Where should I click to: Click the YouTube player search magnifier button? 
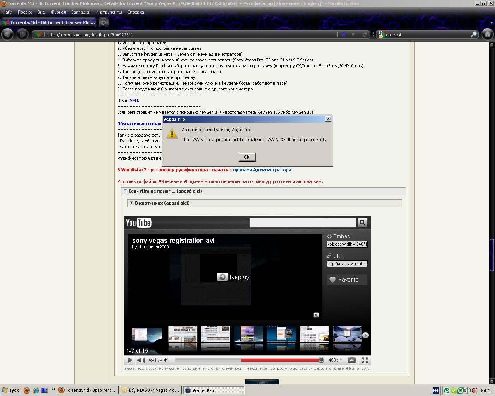point(362,222)
